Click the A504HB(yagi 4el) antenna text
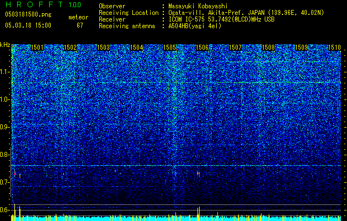 pyautogui.click(x=195, y=26)
